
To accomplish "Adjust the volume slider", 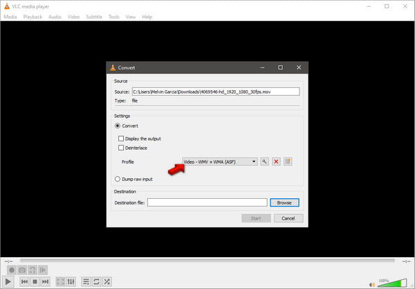I will click(392, 283).
